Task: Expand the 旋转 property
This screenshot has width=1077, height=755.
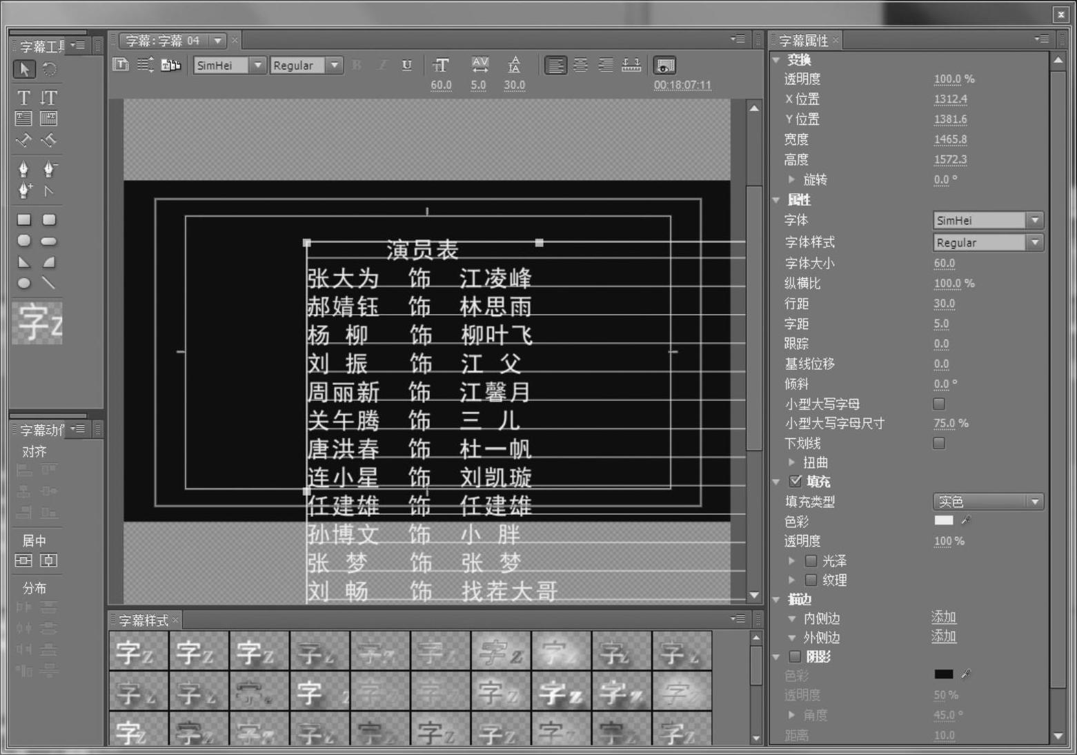Action: [791, 179]
